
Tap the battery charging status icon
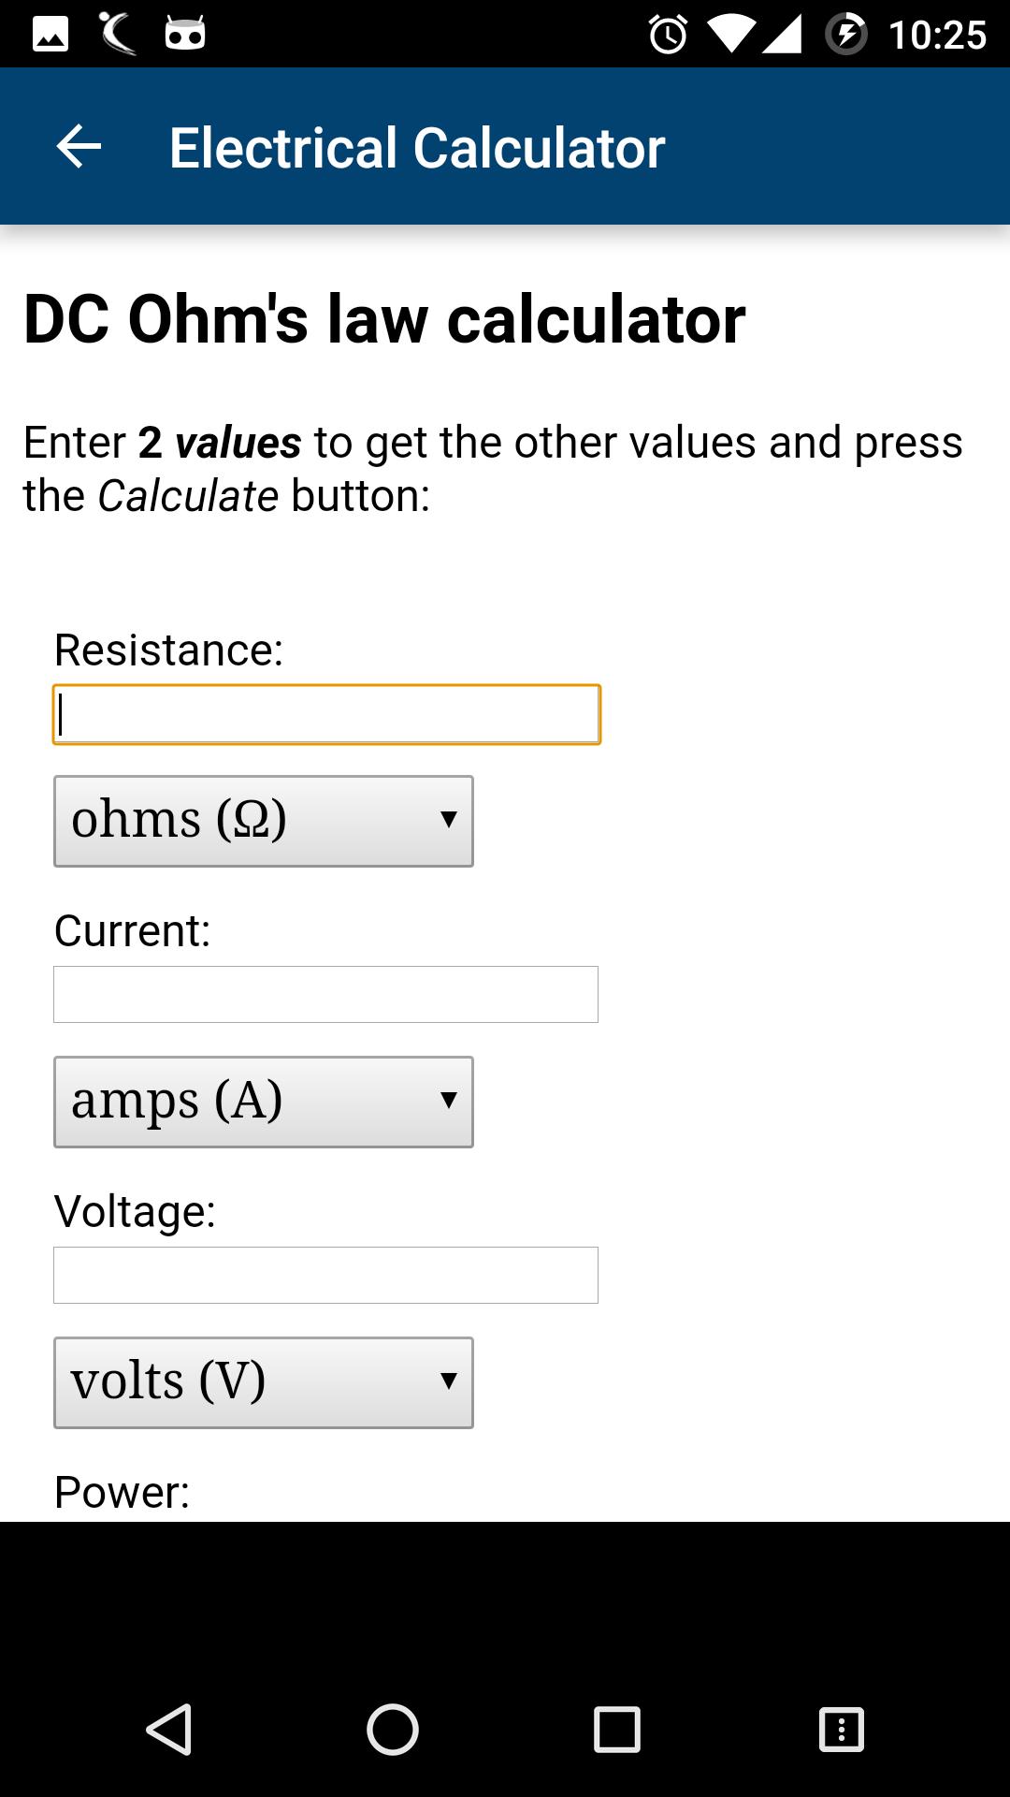point(845,35)
